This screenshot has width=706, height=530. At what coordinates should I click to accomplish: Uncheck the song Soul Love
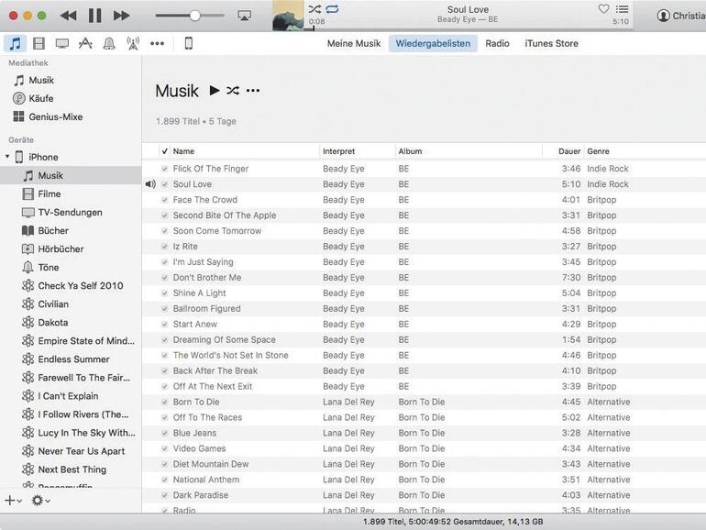pos(165,184)
